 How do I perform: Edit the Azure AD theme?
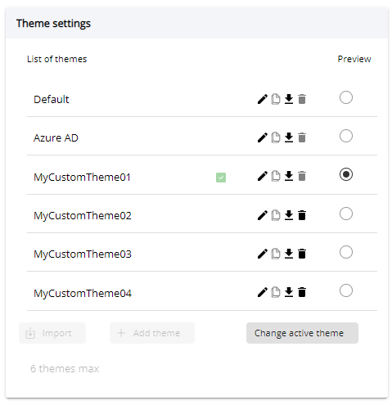click(x=262, y=137)
